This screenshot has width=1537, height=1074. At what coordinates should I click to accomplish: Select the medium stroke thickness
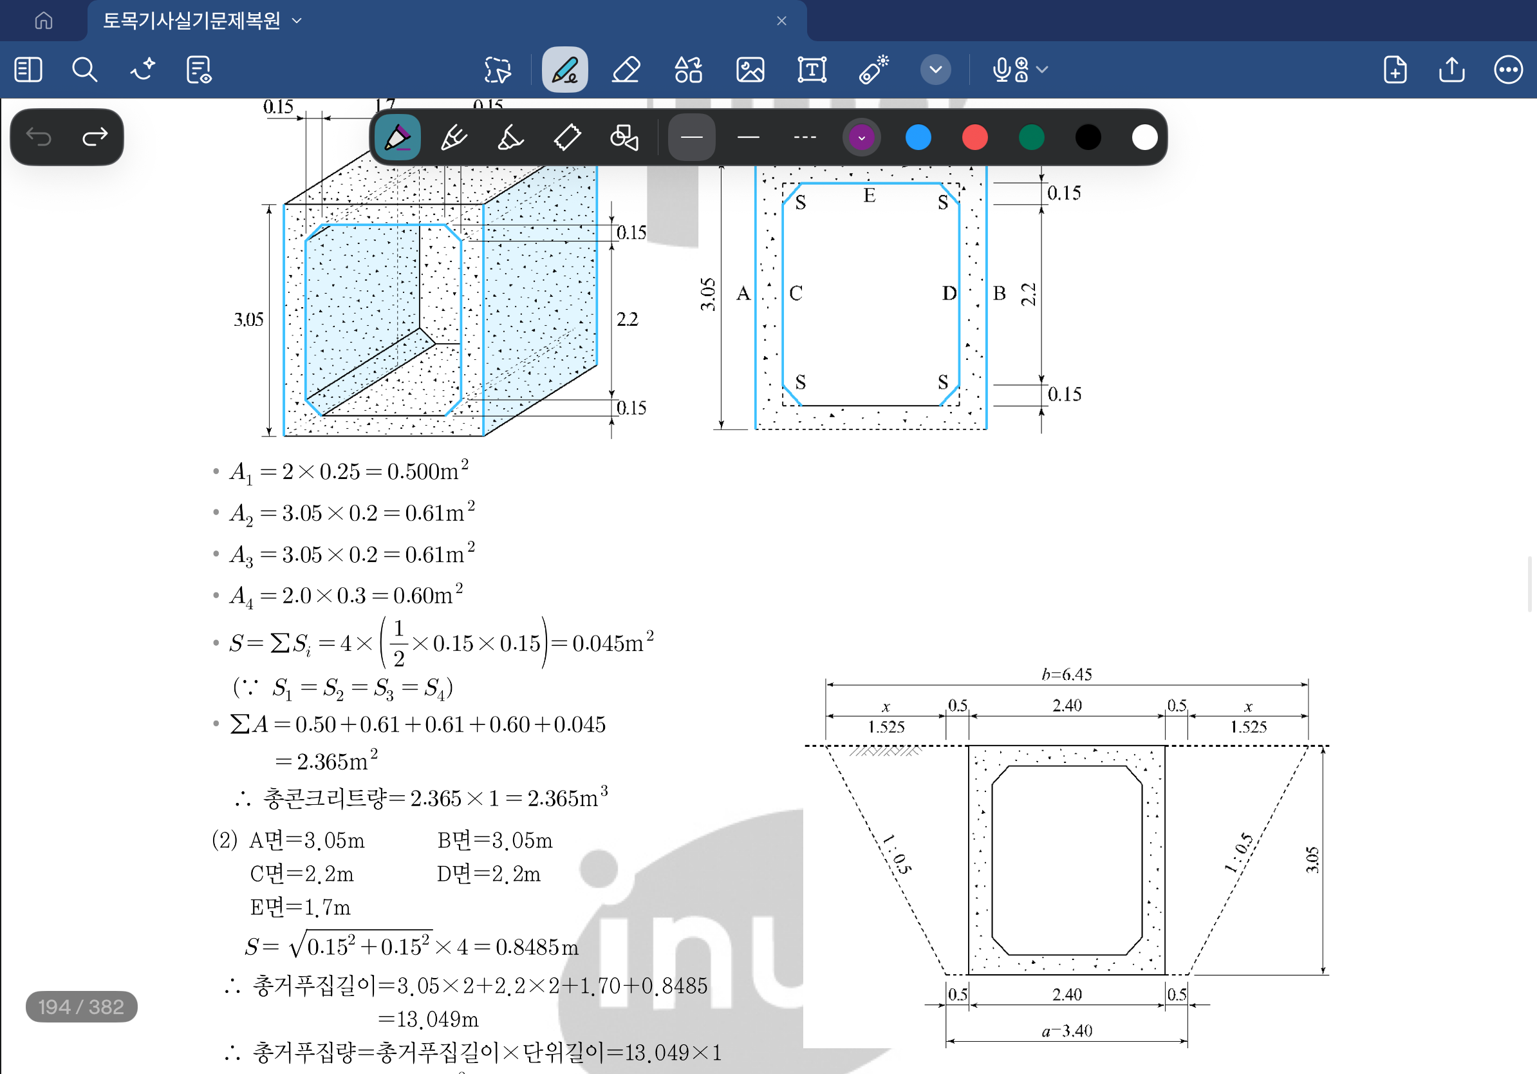748,137
